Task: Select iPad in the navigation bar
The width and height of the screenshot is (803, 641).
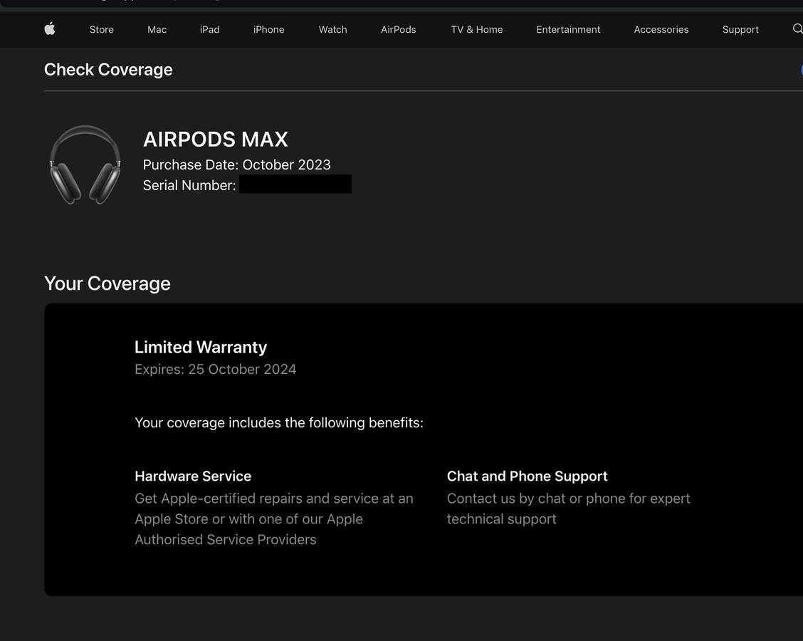Action: click(x=209, y=29)
